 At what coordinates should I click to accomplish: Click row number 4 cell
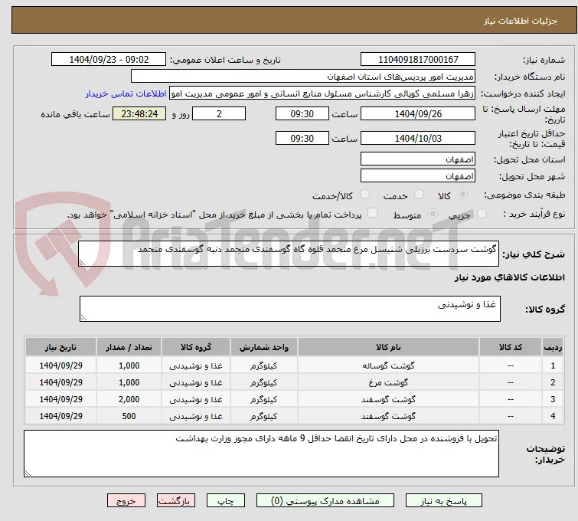point(553,416)
